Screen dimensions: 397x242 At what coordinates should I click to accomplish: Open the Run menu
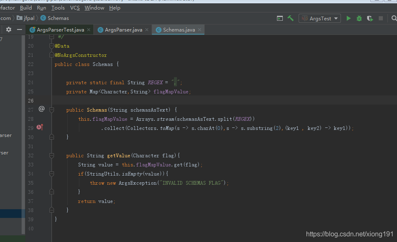pyautogui.click(x=42, y=8)
